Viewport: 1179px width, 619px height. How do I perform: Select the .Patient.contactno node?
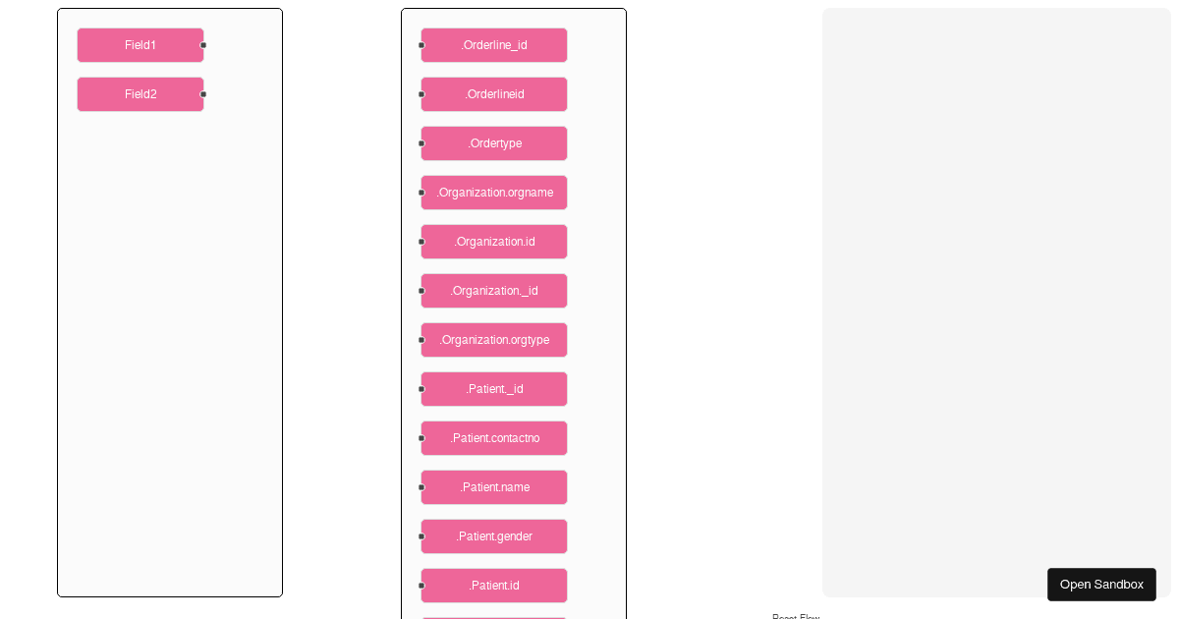(x=494, y=438)
